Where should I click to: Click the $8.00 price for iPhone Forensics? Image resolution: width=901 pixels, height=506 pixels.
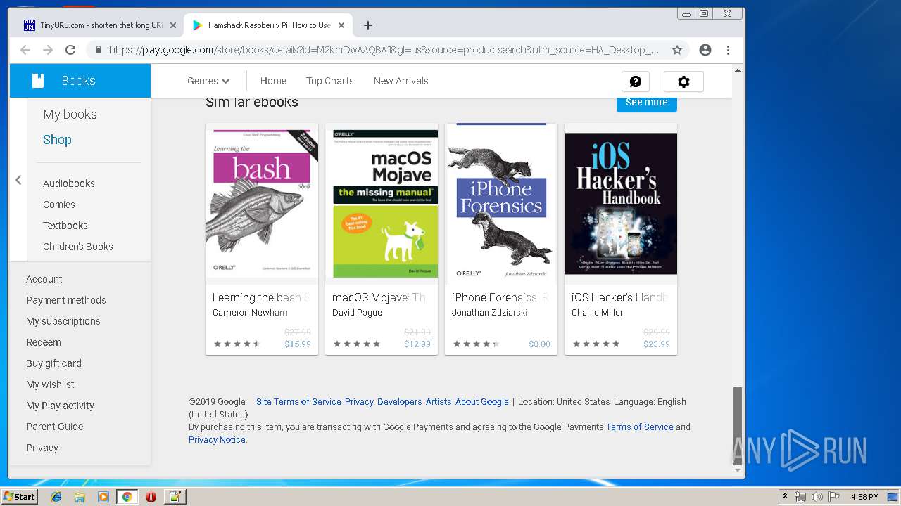(540, 344)
